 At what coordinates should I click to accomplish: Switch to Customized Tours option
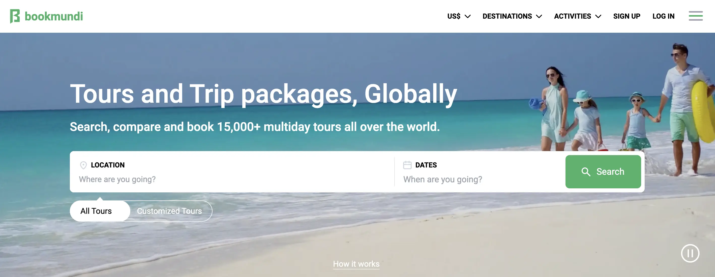point(169,211)
